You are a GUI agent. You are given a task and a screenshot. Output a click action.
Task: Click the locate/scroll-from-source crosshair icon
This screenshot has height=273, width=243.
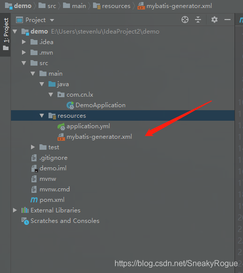tap(185, 20)
